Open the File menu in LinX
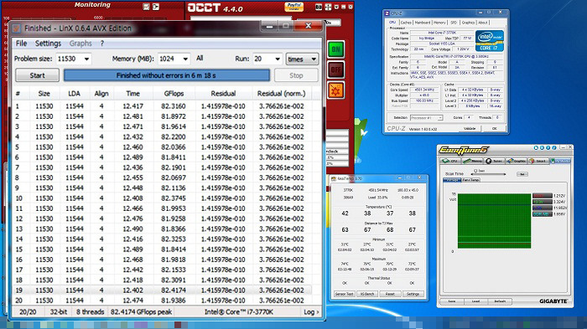 [21, 44]
